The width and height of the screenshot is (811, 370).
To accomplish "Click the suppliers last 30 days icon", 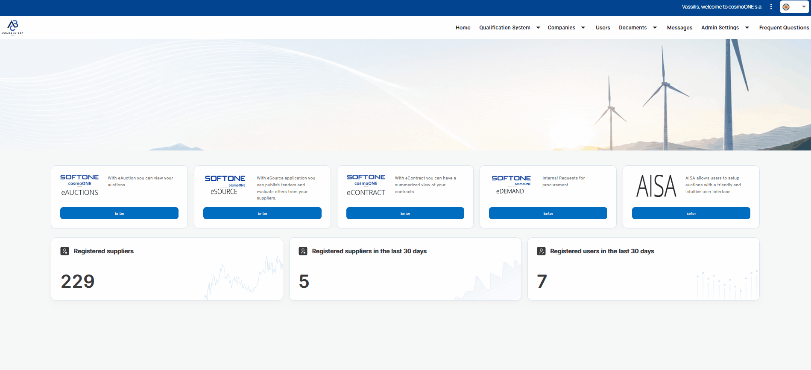I will [x=303, y=251].
